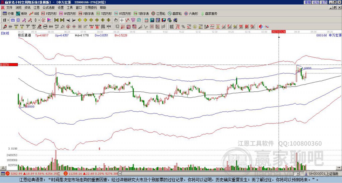Screen dimensions: 342x183
Task: Open the 文件 menu
Action: [x=9, y=8]
